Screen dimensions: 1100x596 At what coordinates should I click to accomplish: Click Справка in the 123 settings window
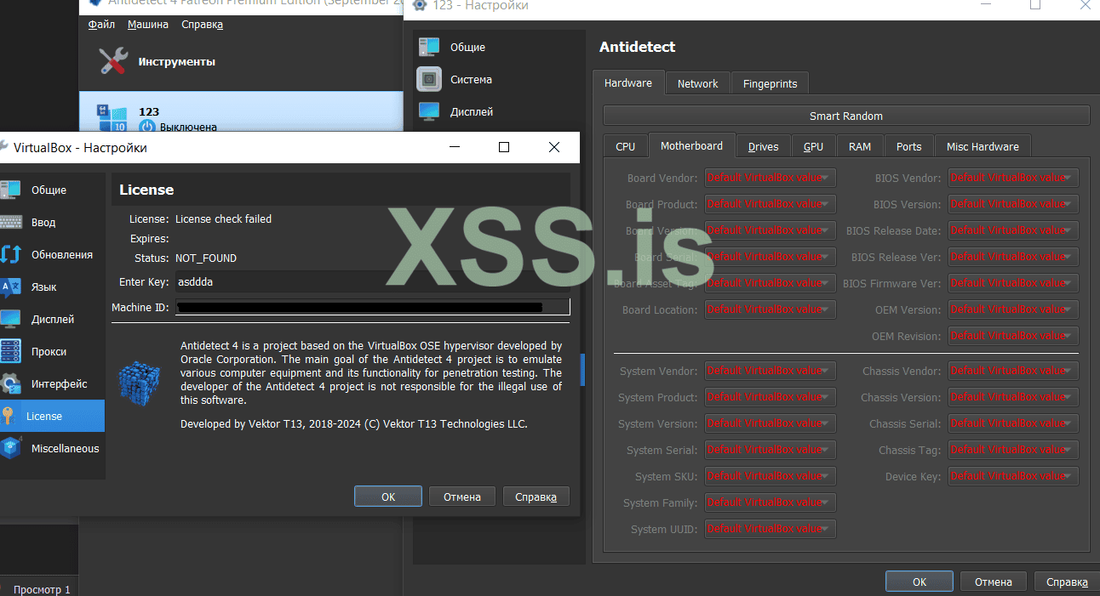pyautogui.click(x=1067, y=582)
